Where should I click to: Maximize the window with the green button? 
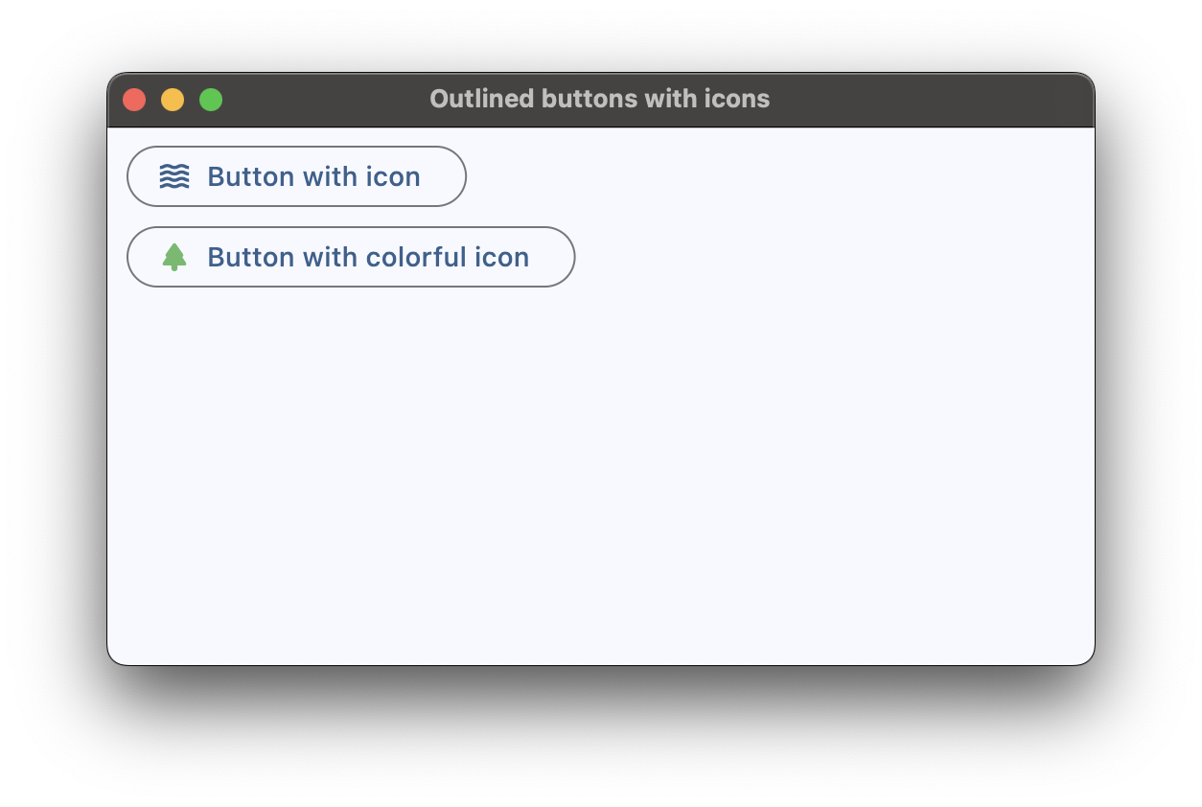click(x=211, y=100)
